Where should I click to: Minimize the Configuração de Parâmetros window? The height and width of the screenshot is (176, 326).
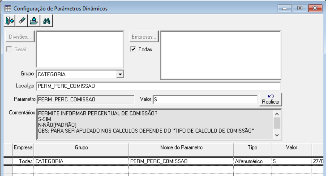(285, 8)
